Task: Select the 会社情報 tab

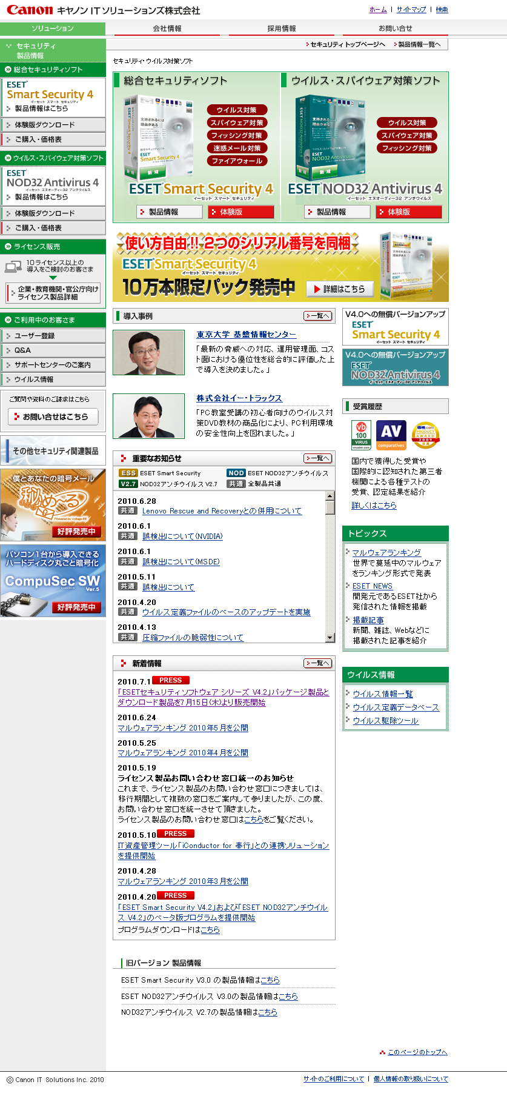Action: coord(167,28)
